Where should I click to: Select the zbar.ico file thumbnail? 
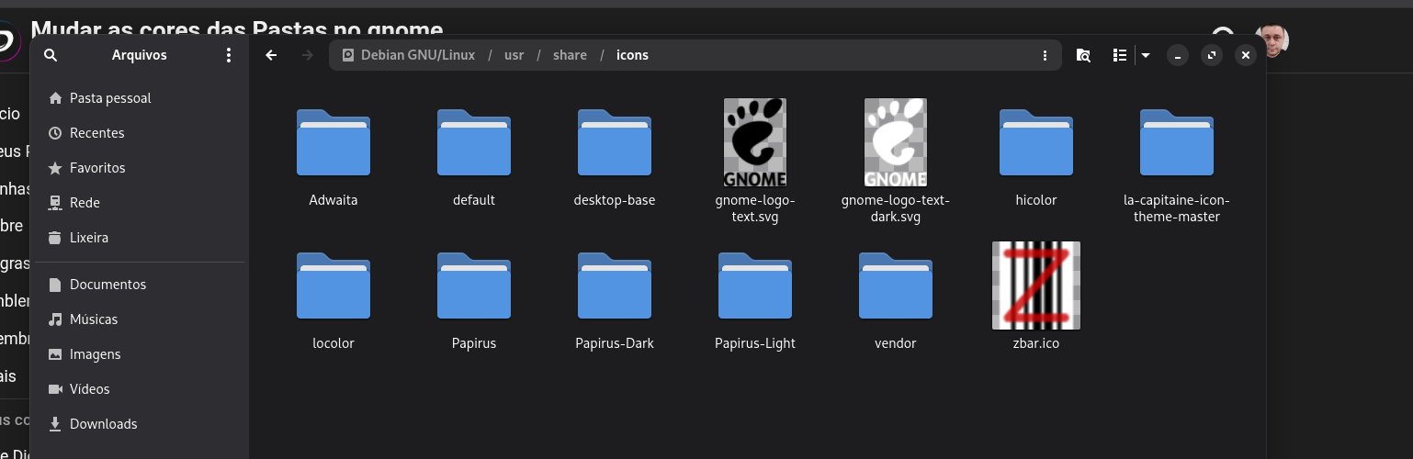[1035, 285]
